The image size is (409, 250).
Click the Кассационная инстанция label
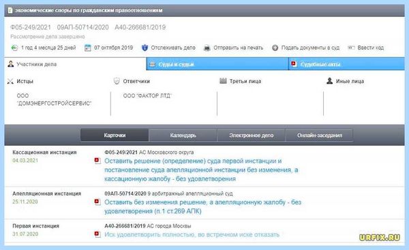click(x=44, y=152)
